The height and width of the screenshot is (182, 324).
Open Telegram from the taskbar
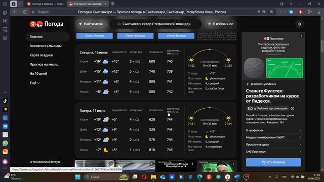coord(218,177)
